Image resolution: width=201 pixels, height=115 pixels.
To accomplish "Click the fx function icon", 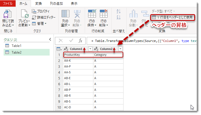I will (x=80, y=41).
